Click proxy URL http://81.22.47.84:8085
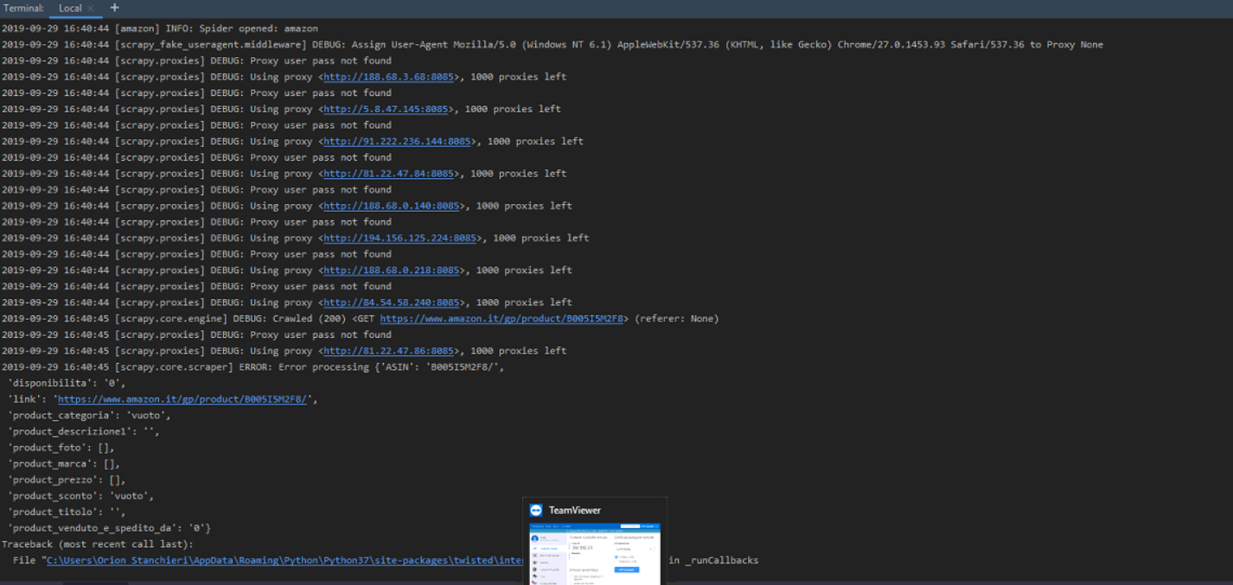 [x=388, y=174]
